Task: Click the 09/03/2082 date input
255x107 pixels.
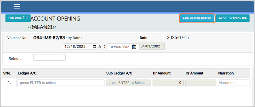Action: [120, 47]
